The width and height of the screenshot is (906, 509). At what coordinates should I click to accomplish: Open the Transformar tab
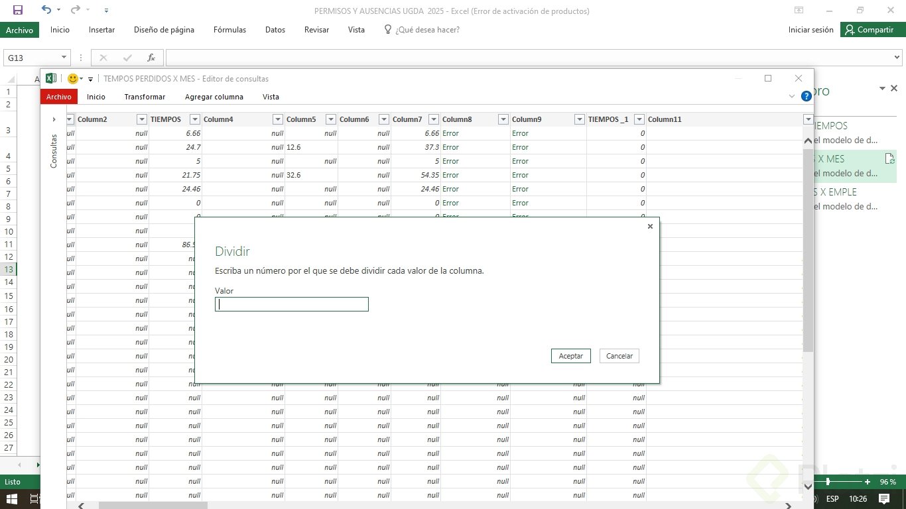145,97
